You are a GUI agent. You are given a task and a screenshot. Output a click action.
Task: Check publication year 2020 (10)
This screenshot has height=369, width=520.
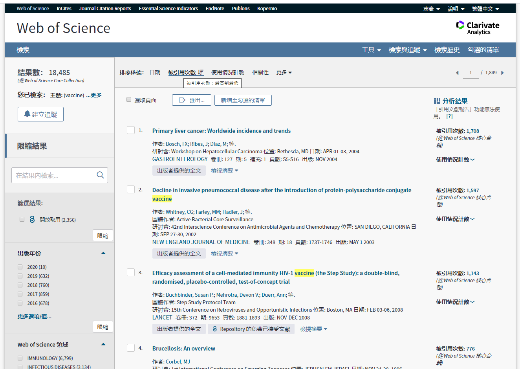[20, 267]
